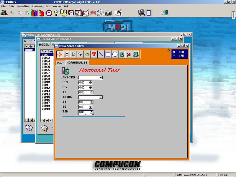Open the Specialties menu
Screen dimensions: 236x177
click(x=23, y=6)
